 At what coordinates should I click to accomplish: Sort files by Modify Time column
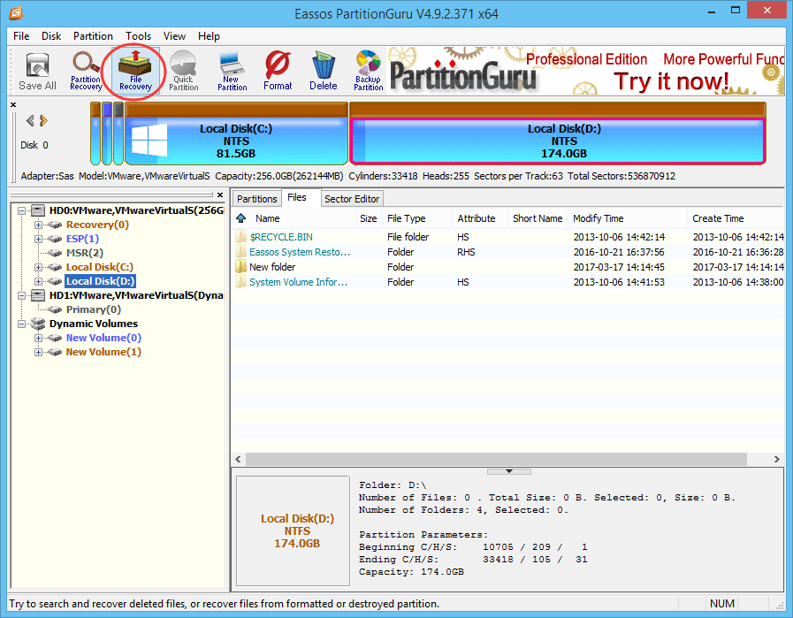click(628, 218)
